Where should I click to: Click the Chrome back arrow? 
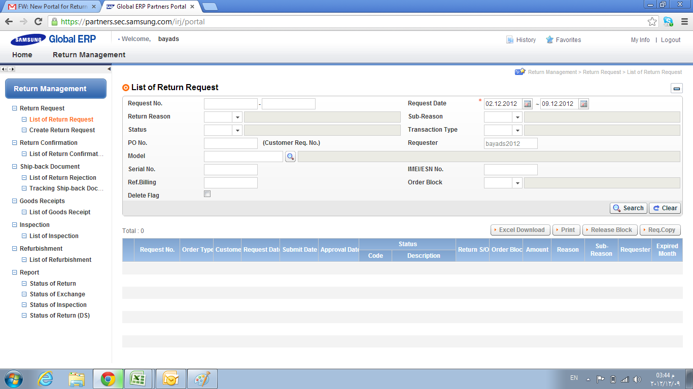point(9,22)
